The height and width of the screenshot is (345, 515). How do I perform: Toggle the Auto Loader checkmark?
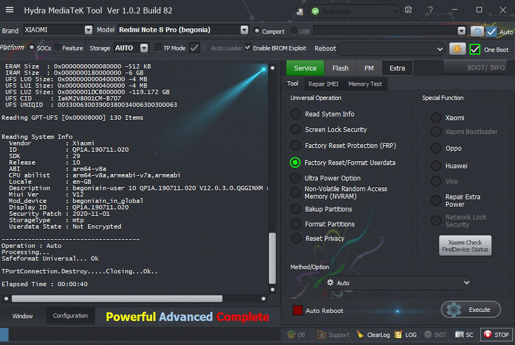[194, 48]
